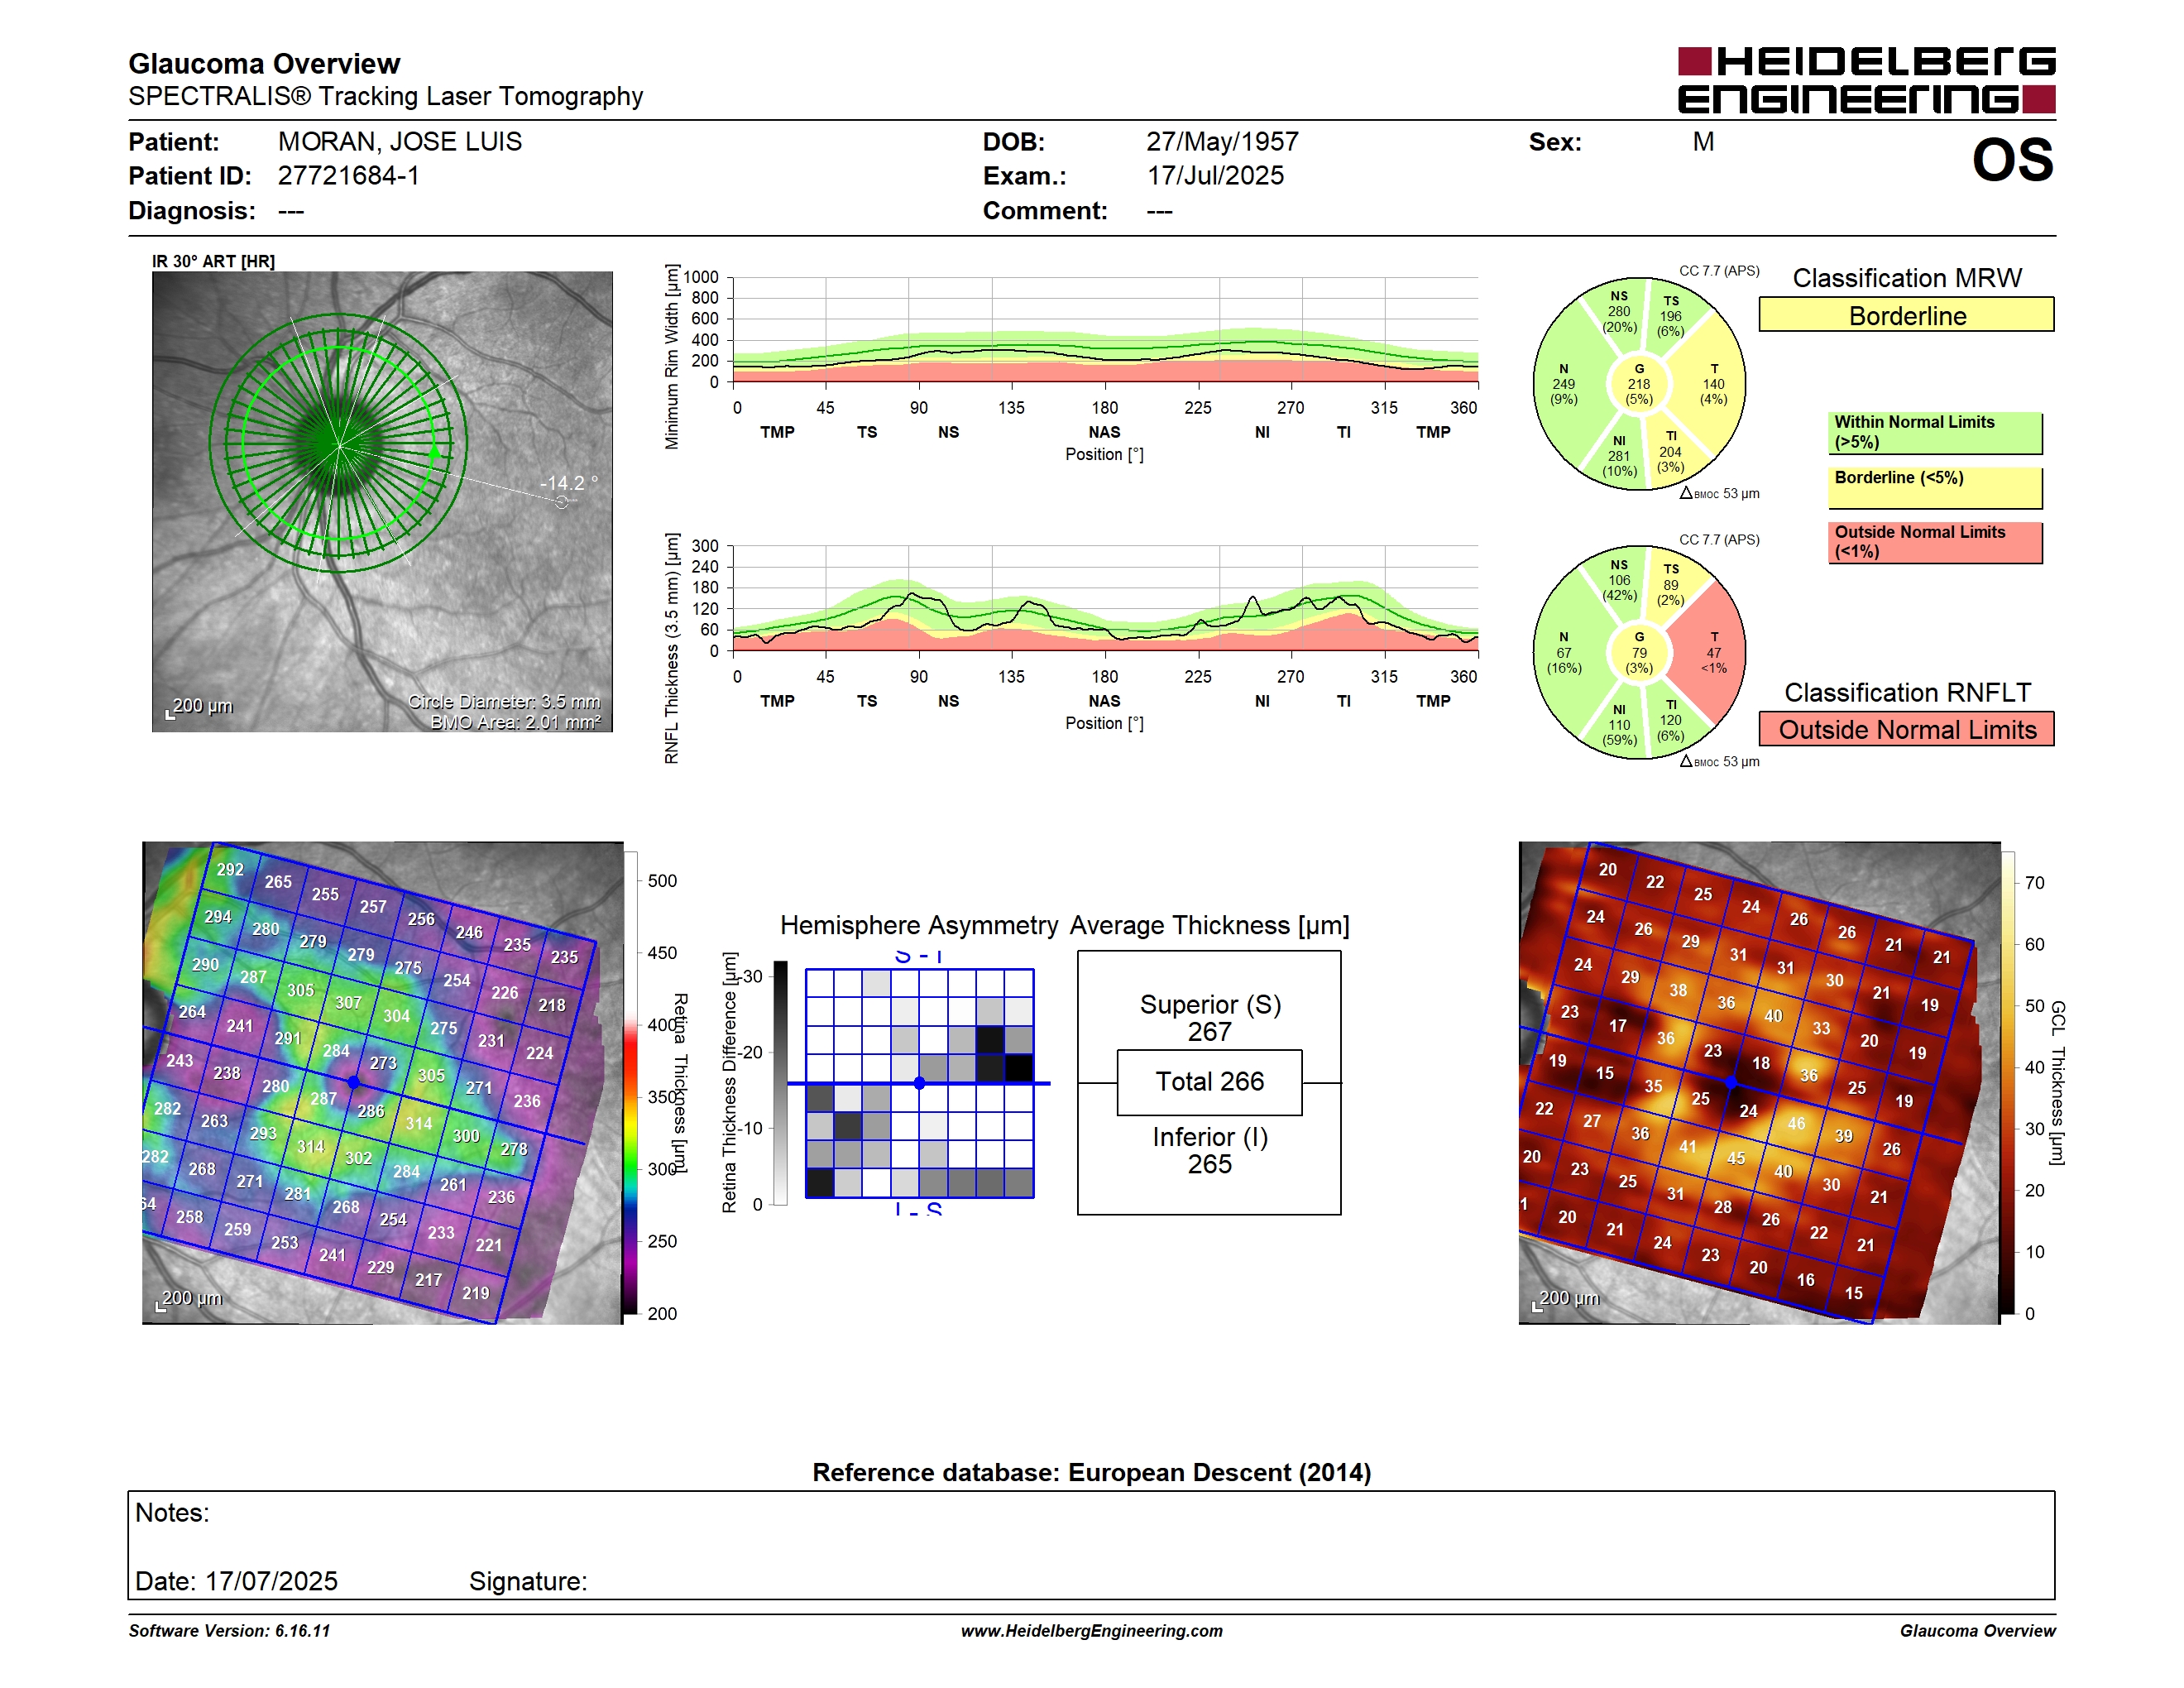Click the Glaucoma Overview title heading

(x=264, y=63)
